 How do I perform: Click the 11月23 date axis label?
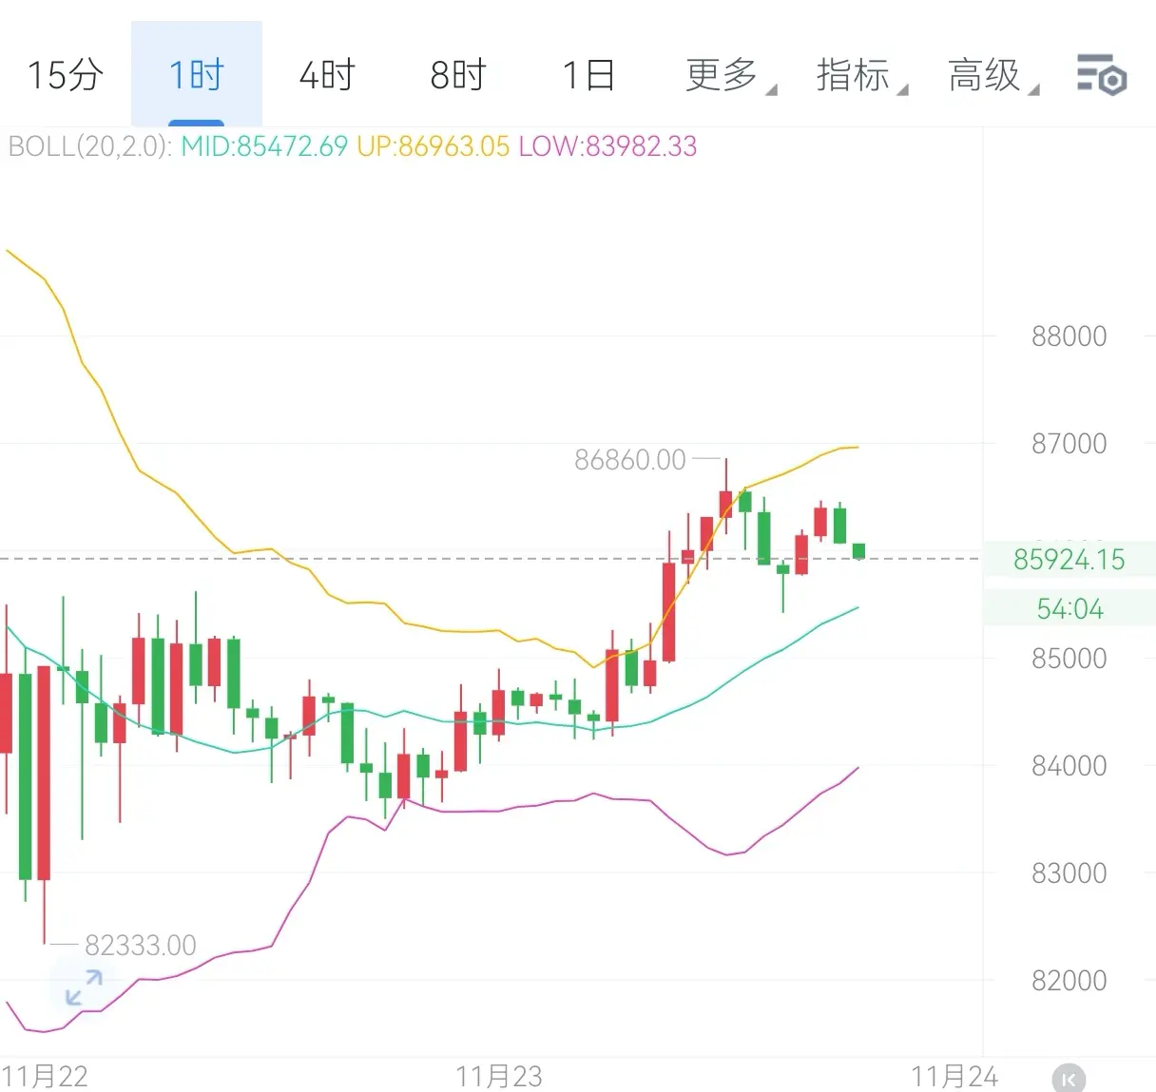coord(499,1076)
